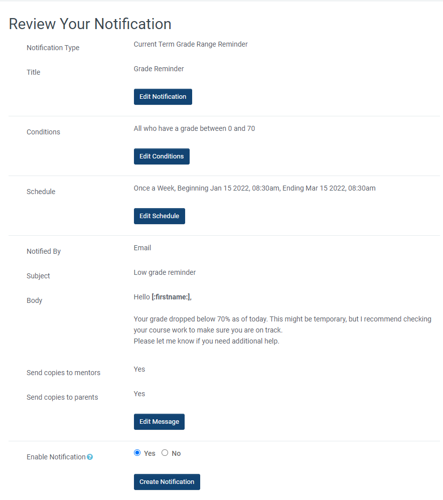Click the Low grade reminder subject text
Viewport: 443px width, 500px height.
pyautogui.click(x=165, y=272)
